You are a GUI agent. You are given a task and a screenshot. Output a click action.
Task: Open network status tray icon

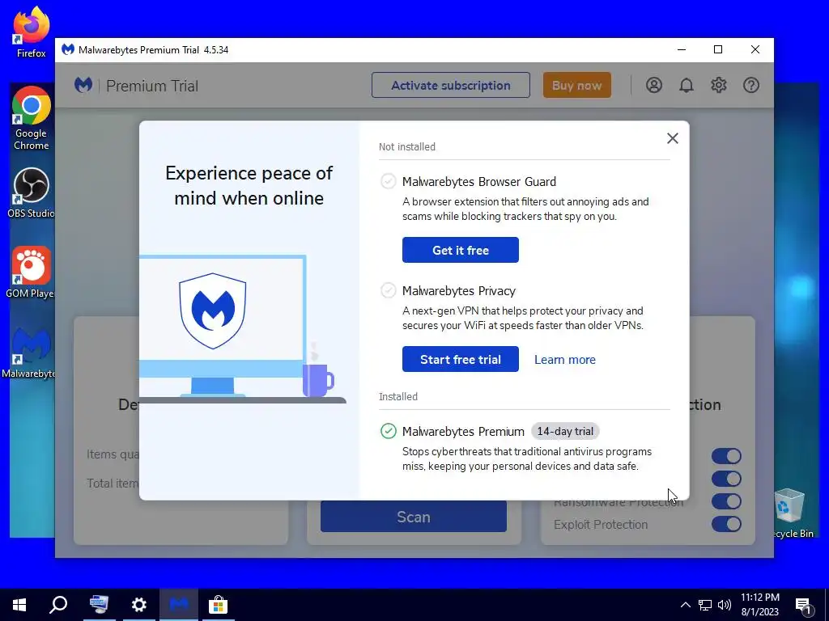[705, 605]
